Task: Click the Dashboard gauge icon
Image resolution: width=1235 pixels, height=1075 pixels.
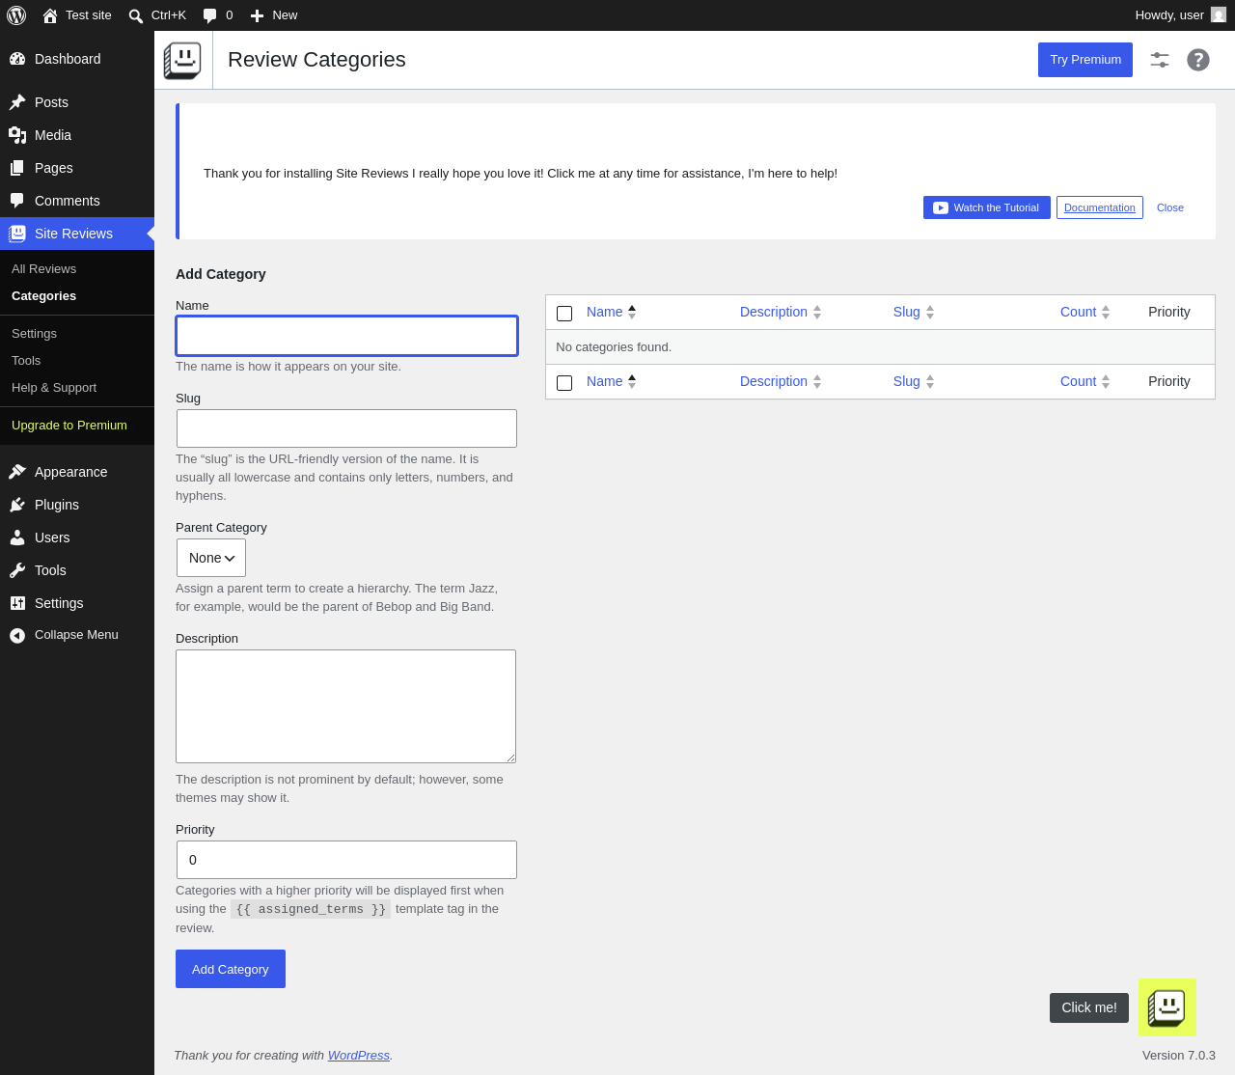Action: tap(17, 59)
